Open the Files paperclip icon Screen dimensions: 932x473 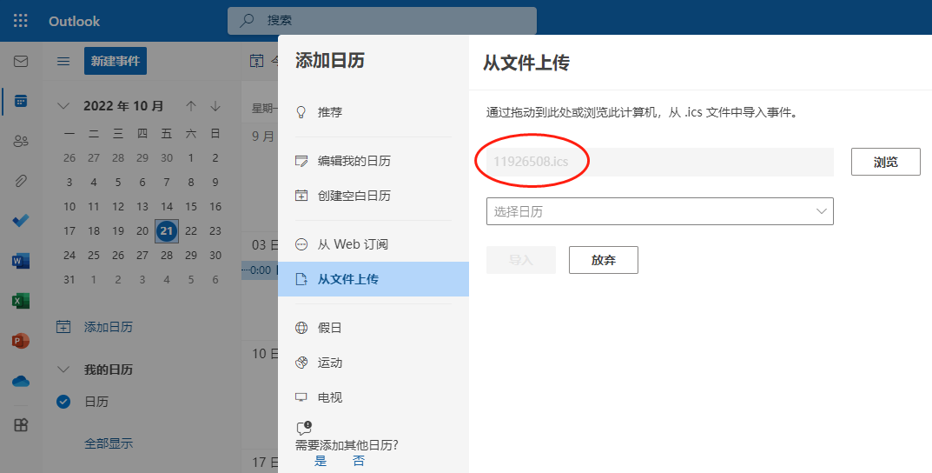pos(21,181)
